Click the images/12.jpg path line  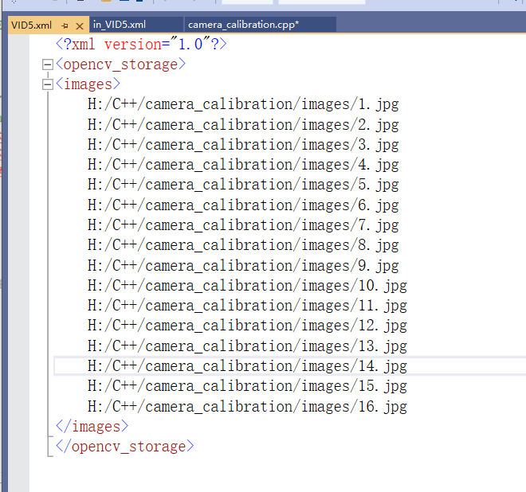point(247,326)
